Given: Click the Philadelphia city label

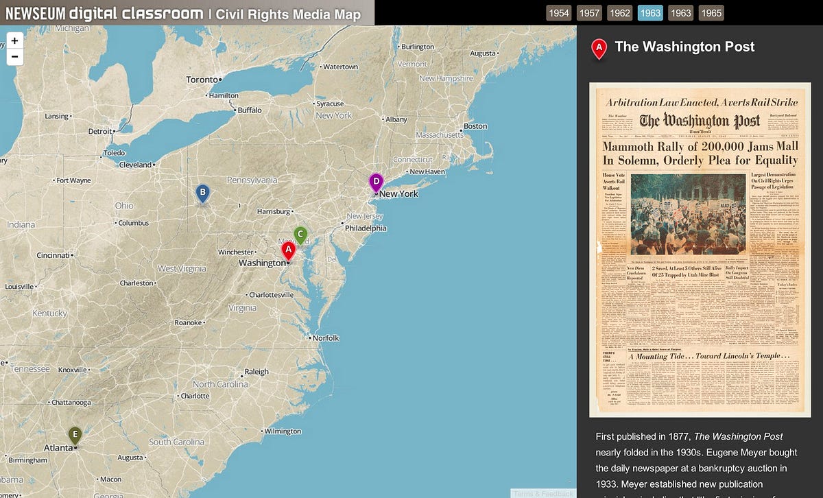Looking at the screenshot, I should click(x=366, y=228).
